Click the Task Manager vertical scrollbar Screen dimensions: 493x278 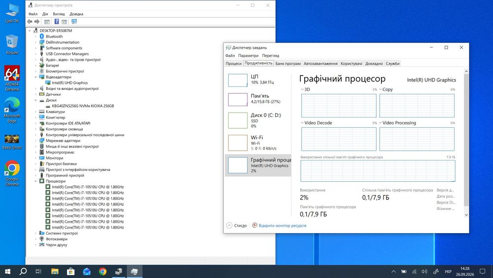[466, 140]
